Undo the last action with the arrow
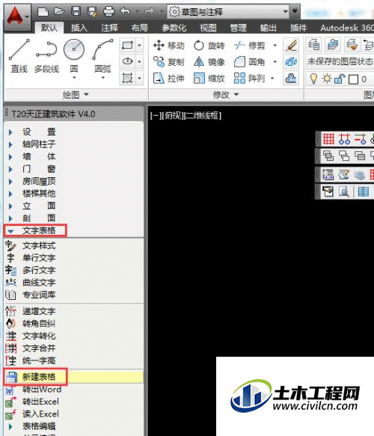Viewport: 374px width, 436px height. (x=125, y=12)
